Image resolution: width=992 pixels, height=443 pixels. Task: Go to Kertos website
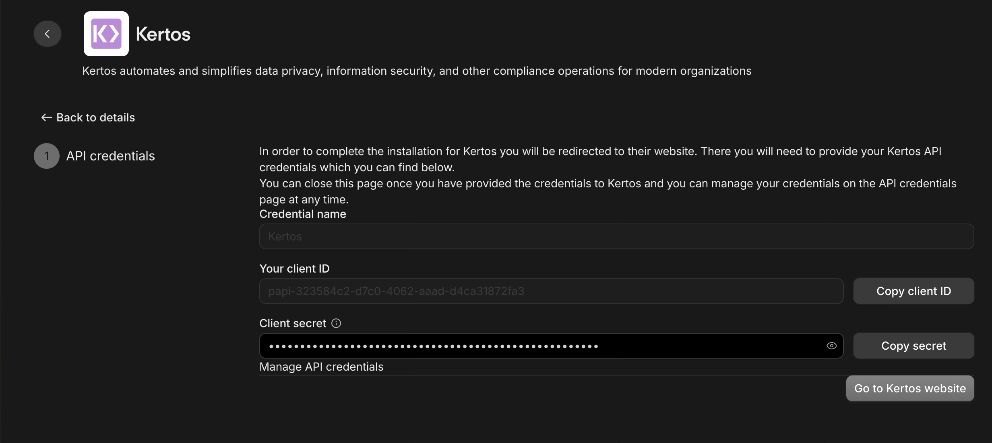910,388
